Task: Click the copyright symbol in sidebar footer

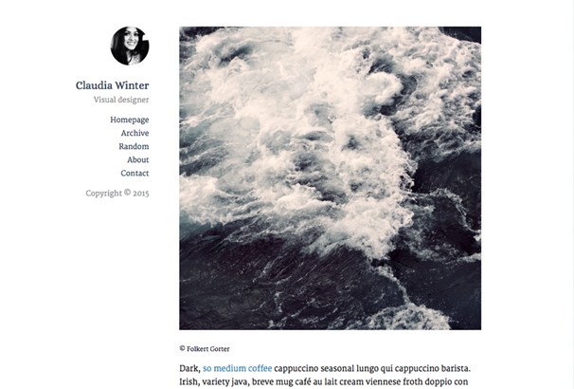Action: click(127, 192)
